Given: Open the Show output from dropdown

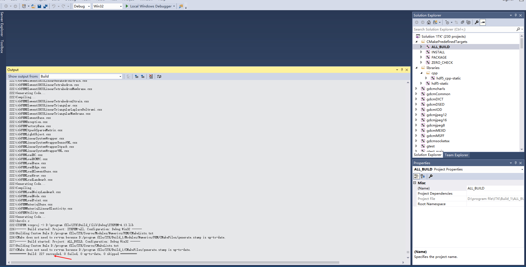Looking at the screenshot, I should 120,76.
